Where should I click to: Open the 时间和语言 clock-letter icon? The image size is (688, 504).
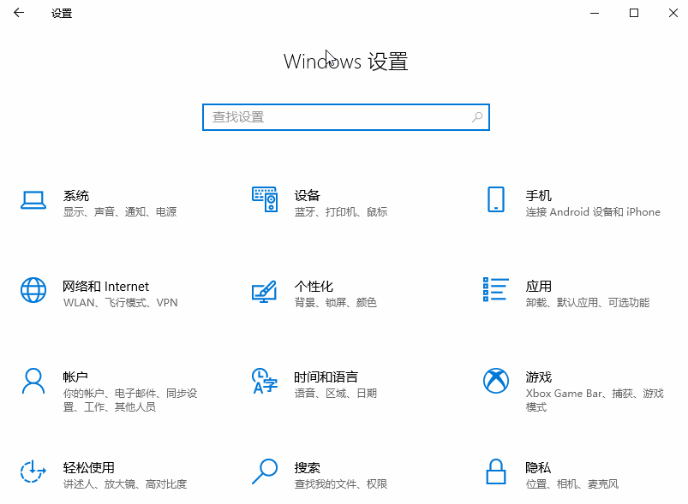tap(264, 380)
